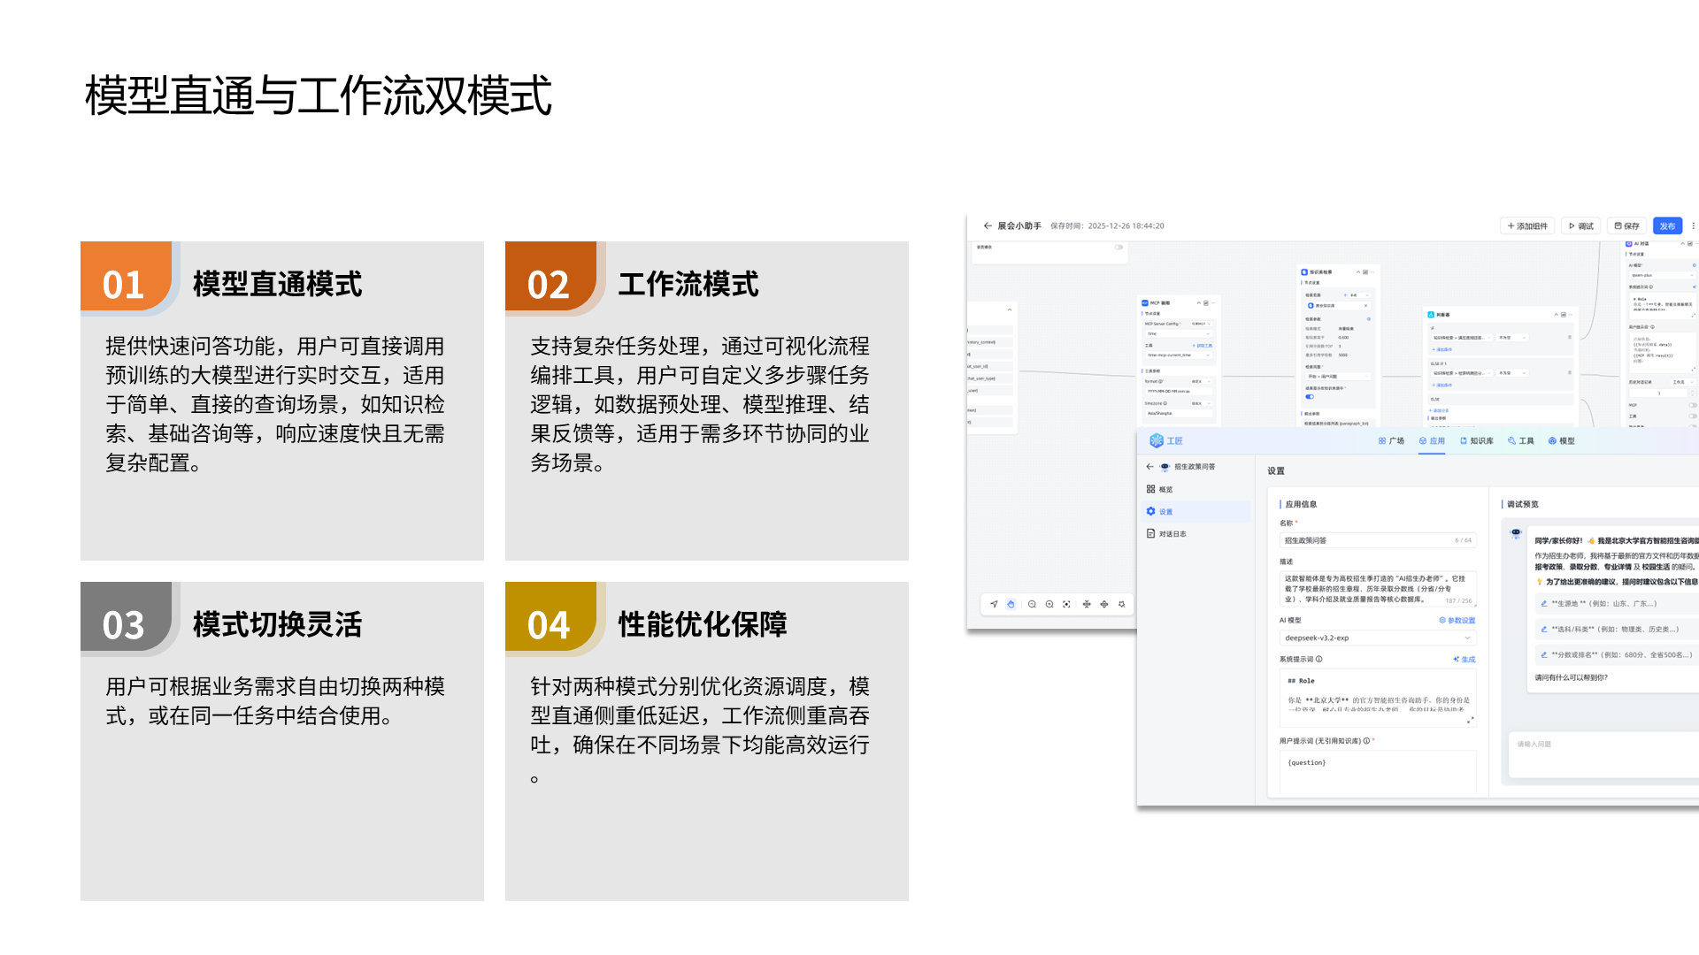1699x955 pixels.
Task: Toggle the MCP switch in AI 对话 panel
Action: tap(1691, 405)
